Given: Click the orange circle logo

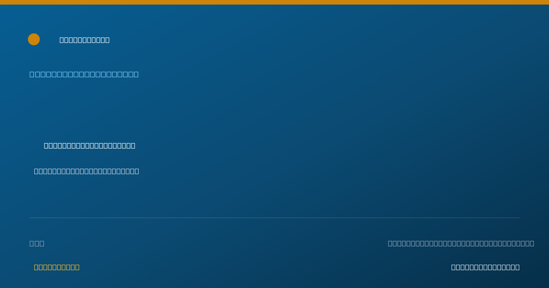Looking at the screenshot, I should pos(34,39).
